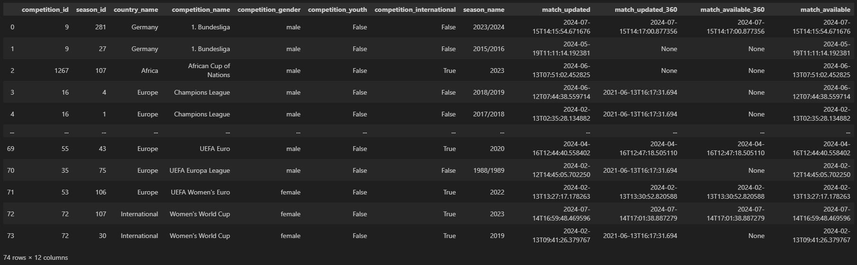Select the match_updated_360 column header
Image resolution: width=857 pixels, height=265 pixels.
[646, 9]
